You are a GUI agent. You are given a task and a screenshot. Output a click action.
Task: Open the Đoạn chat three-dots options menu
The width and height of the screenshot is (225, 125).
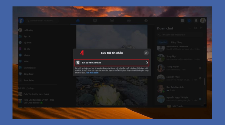[190, 28]
